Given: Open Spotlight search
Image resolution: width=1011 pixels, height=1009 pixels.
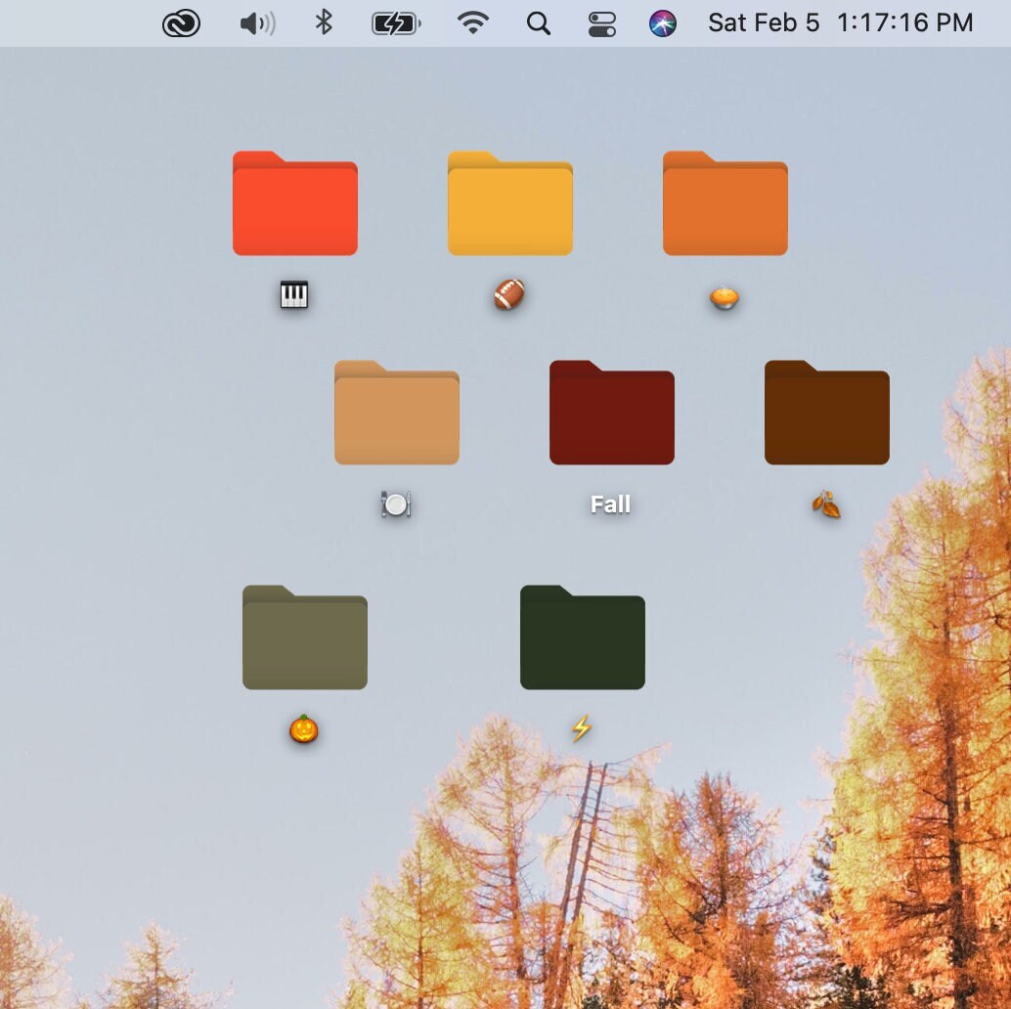Looking at the screenshot, I should click(x=538, y=22).
